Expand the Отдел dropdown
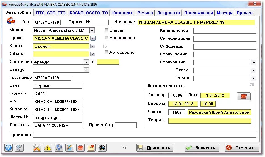The height and width of the screenshot is (157, 265). coord(253,70)
